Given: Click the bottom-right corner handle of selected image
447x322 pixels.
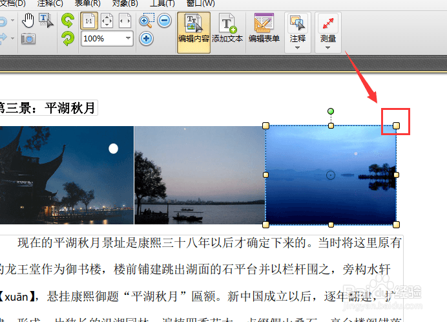Looking at the screenshot, I should coord(396,224).
